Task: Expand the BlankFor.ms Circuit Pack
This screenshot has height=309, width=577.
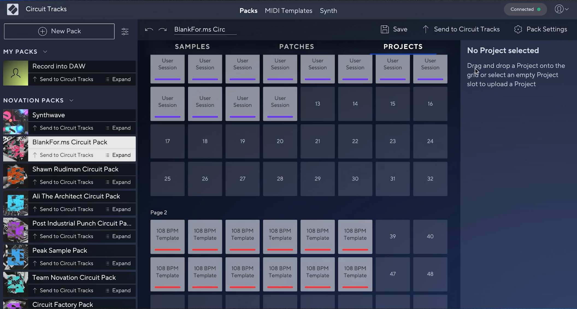Action: tap(118, 155)
